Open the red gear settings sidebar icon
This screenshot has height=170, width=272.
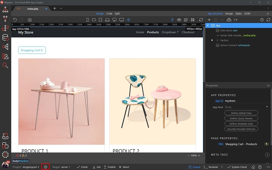coord(5,155)
